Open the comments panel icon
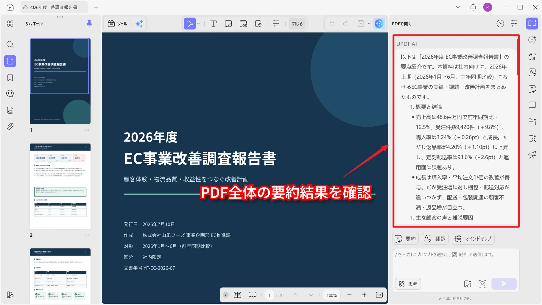Image resolution: width=542 pixels, height=305 pixels. pos(10,94)
